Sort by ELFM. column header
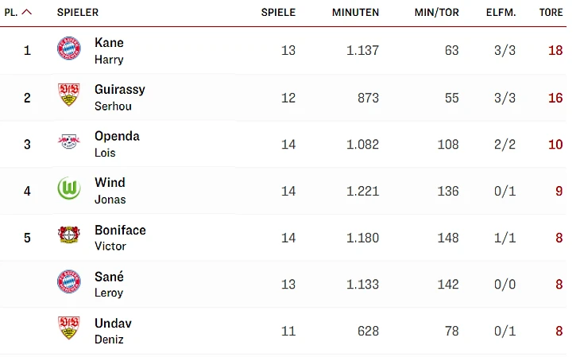 tap(501, 13)
